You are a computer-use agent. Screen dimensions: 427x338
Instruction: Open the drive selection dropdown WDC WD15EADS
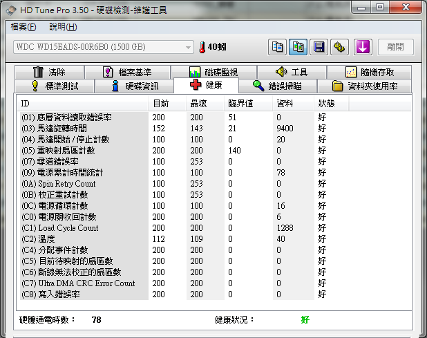pyautogui.click(x=104, y=47)
